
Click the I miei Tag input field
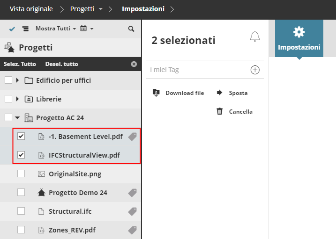coord(197,70)
